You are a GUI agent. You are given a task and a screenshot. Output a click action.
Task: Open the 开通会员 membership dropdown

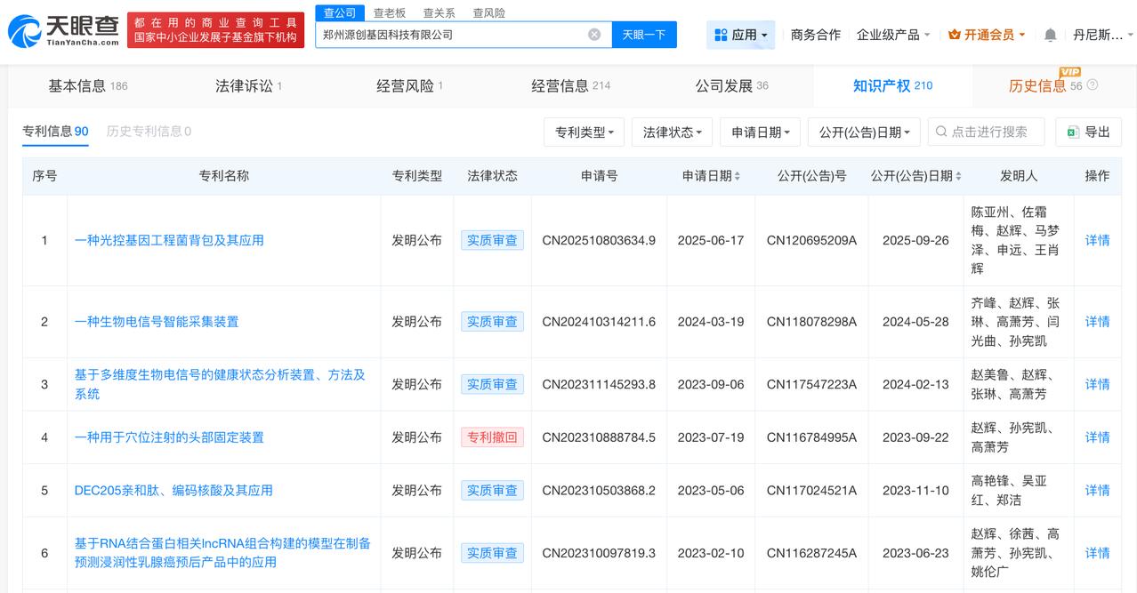[987, 35]
